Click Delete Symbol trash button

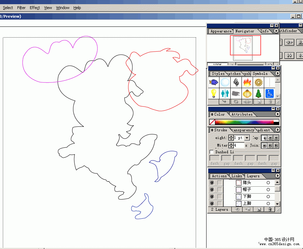coord(270,102)
